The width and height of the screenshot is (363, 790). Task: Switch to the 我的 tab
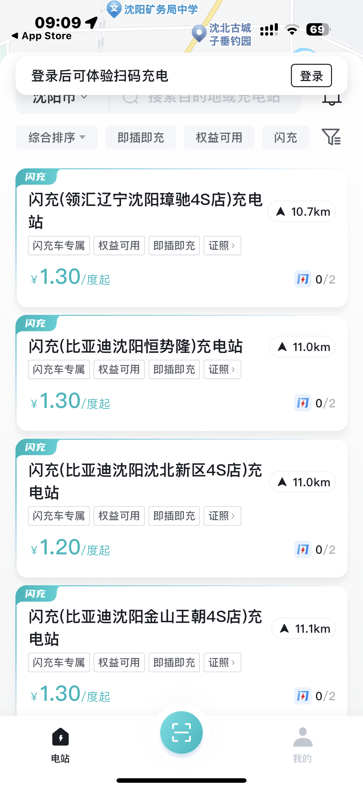302,745
